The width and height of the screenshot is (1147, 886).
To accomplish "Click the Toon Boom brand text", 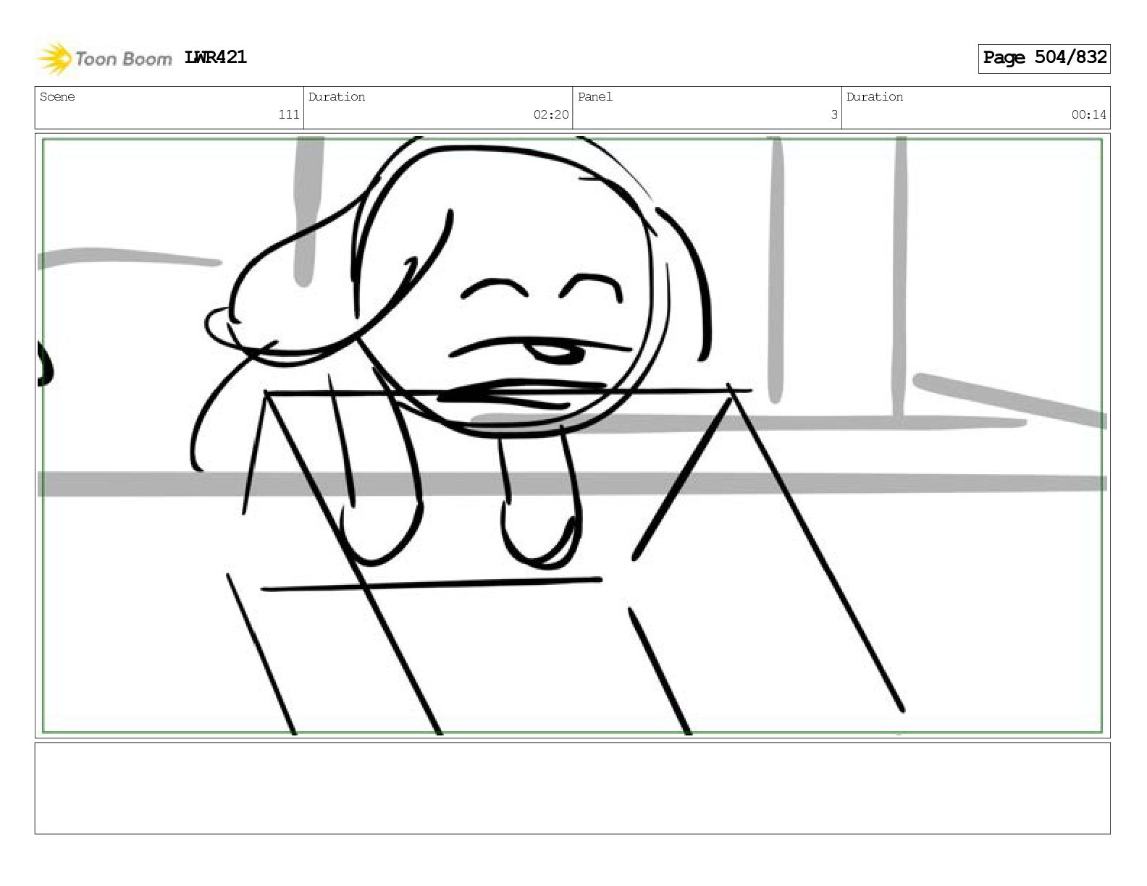I will [x=124, y=59].
